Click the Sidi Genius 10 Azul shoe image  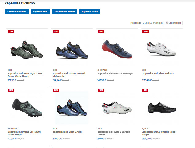(72, 50)
